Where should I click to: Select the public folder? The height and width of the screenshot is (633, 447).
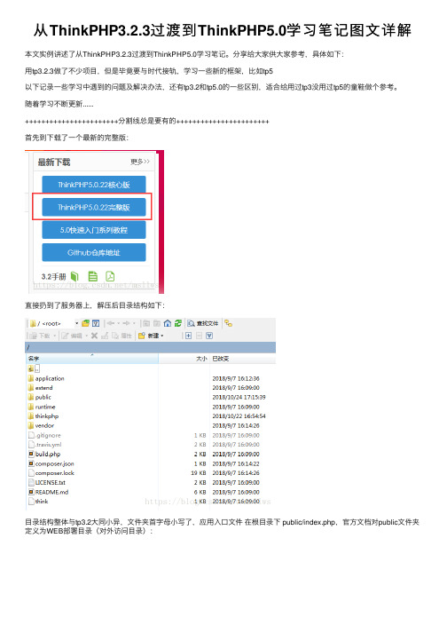coord(40,397)
